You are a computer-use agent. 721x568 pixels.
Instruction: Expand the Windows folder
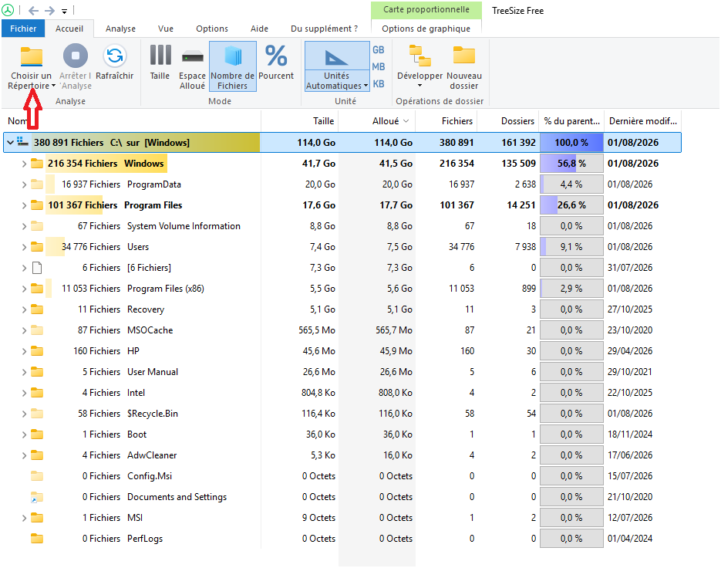(24, 164)
